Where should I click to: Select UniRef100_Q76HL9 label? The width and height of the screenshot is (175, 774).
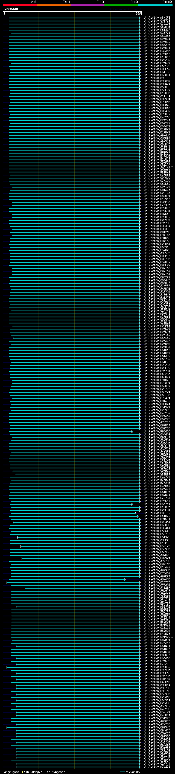(157, 114)
